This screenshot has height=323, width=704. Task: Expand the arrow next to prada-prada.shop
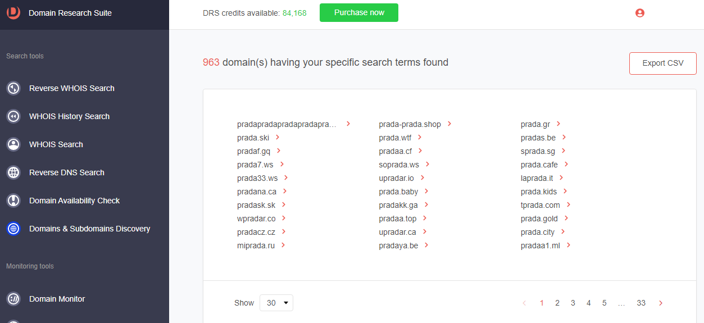tap(449, 124)
